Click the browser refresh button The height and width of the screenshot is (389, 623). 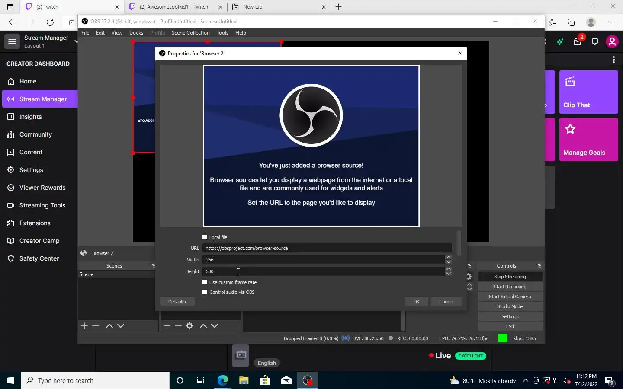click(50, 22)
